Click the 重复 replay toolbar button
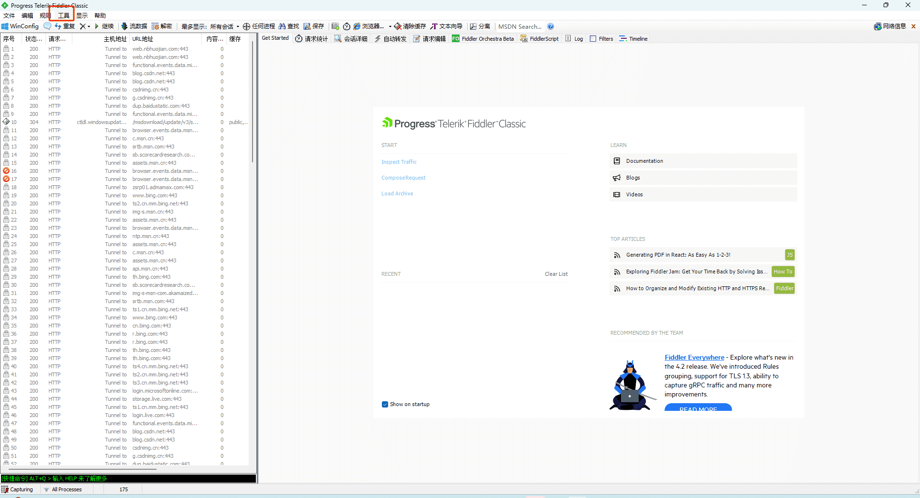This screenshot has width=920, height=498. click(x=65, y=26)
